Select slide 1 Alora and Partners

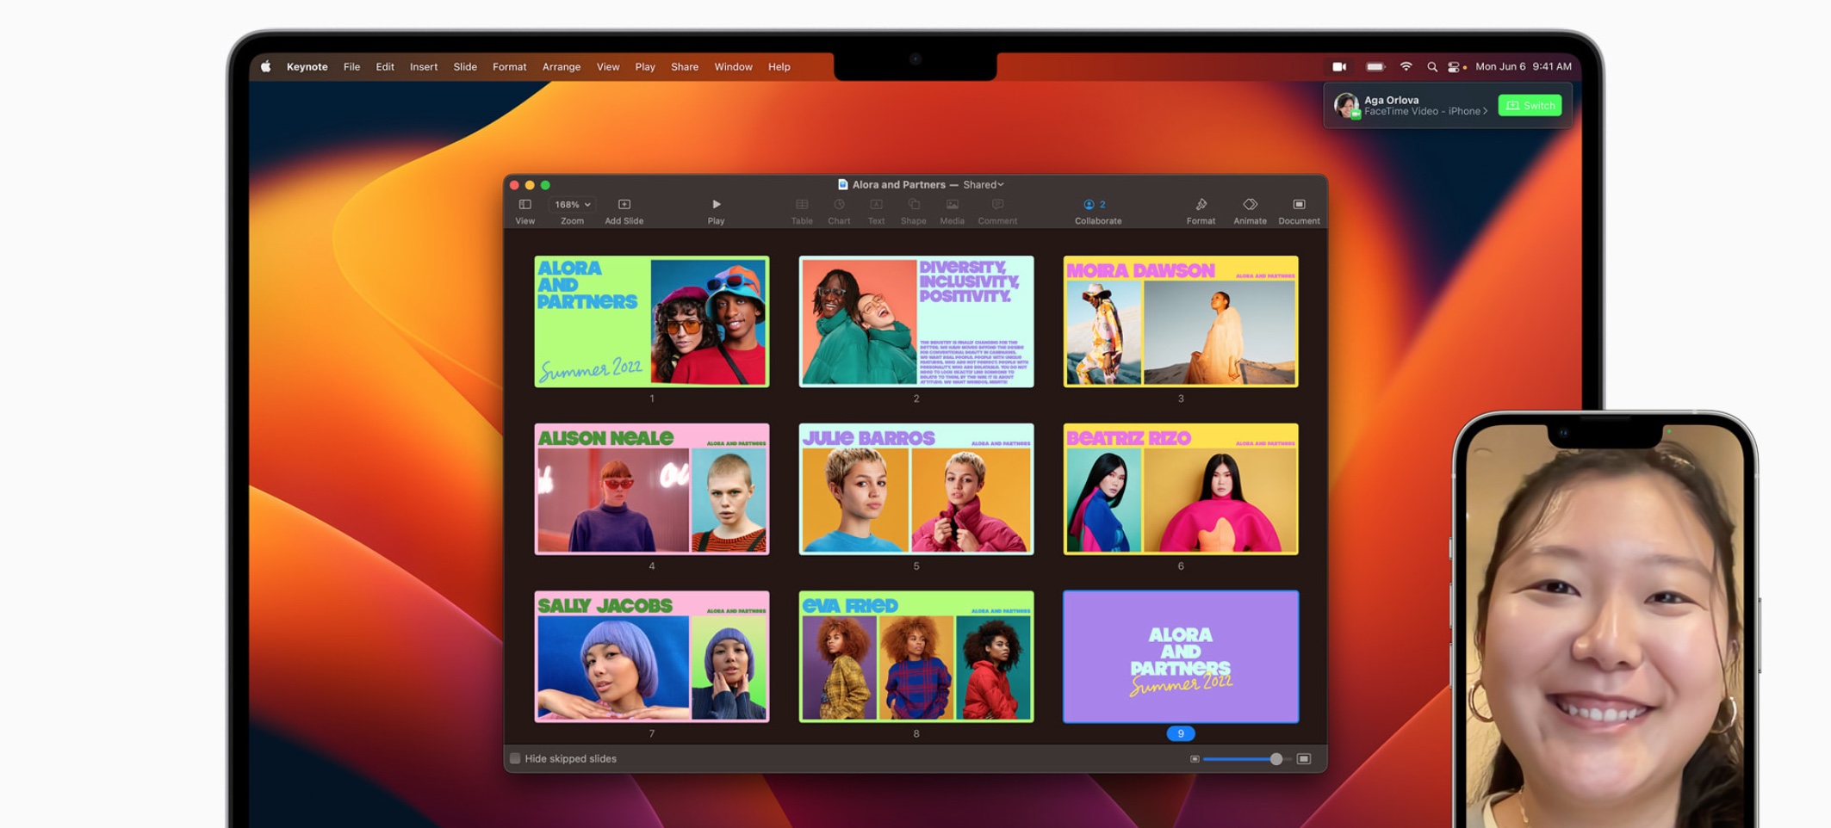point(652,321)
